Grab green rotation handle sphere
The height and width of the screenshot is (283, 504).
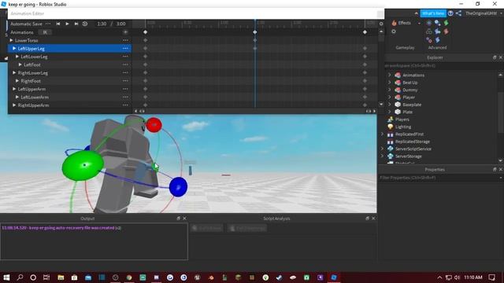pyautogui.click(x=83, y=165)
